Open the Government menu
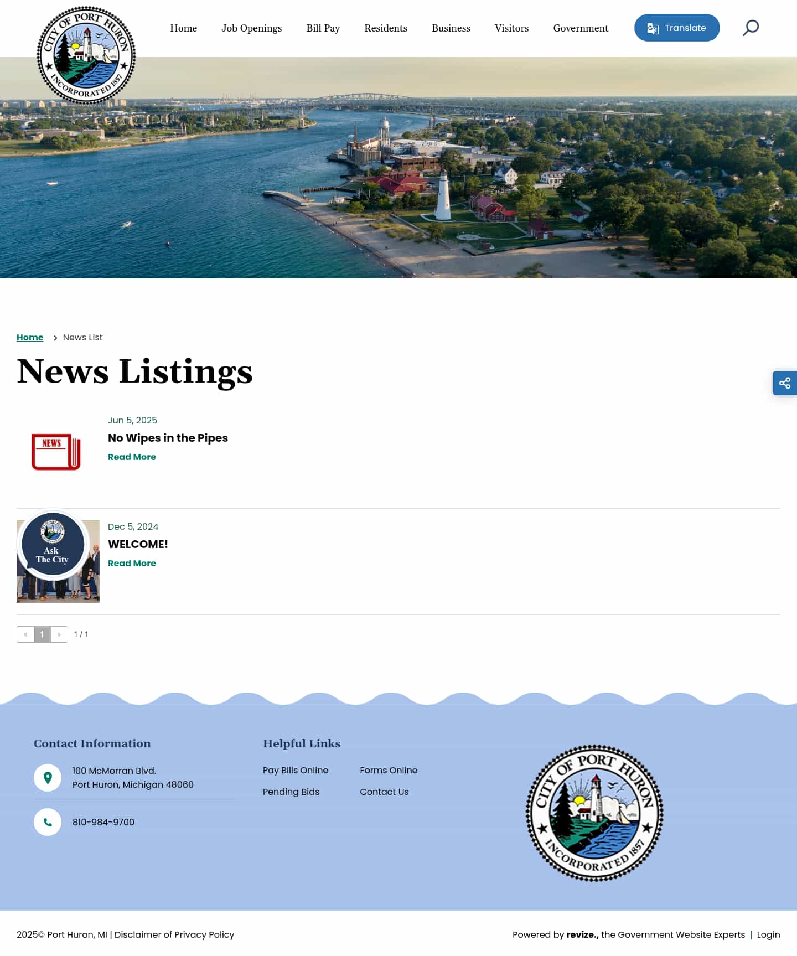 [581, 28]
